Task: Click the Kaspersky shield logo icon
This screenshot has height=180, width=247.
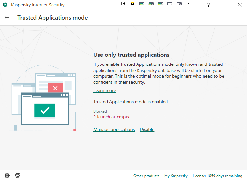Action: 5,5
